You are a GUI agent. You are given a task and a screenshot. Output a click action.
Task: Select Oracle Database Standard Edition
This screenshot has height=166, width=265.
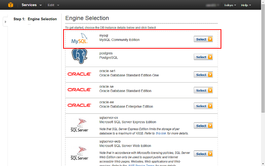(203, 90)
